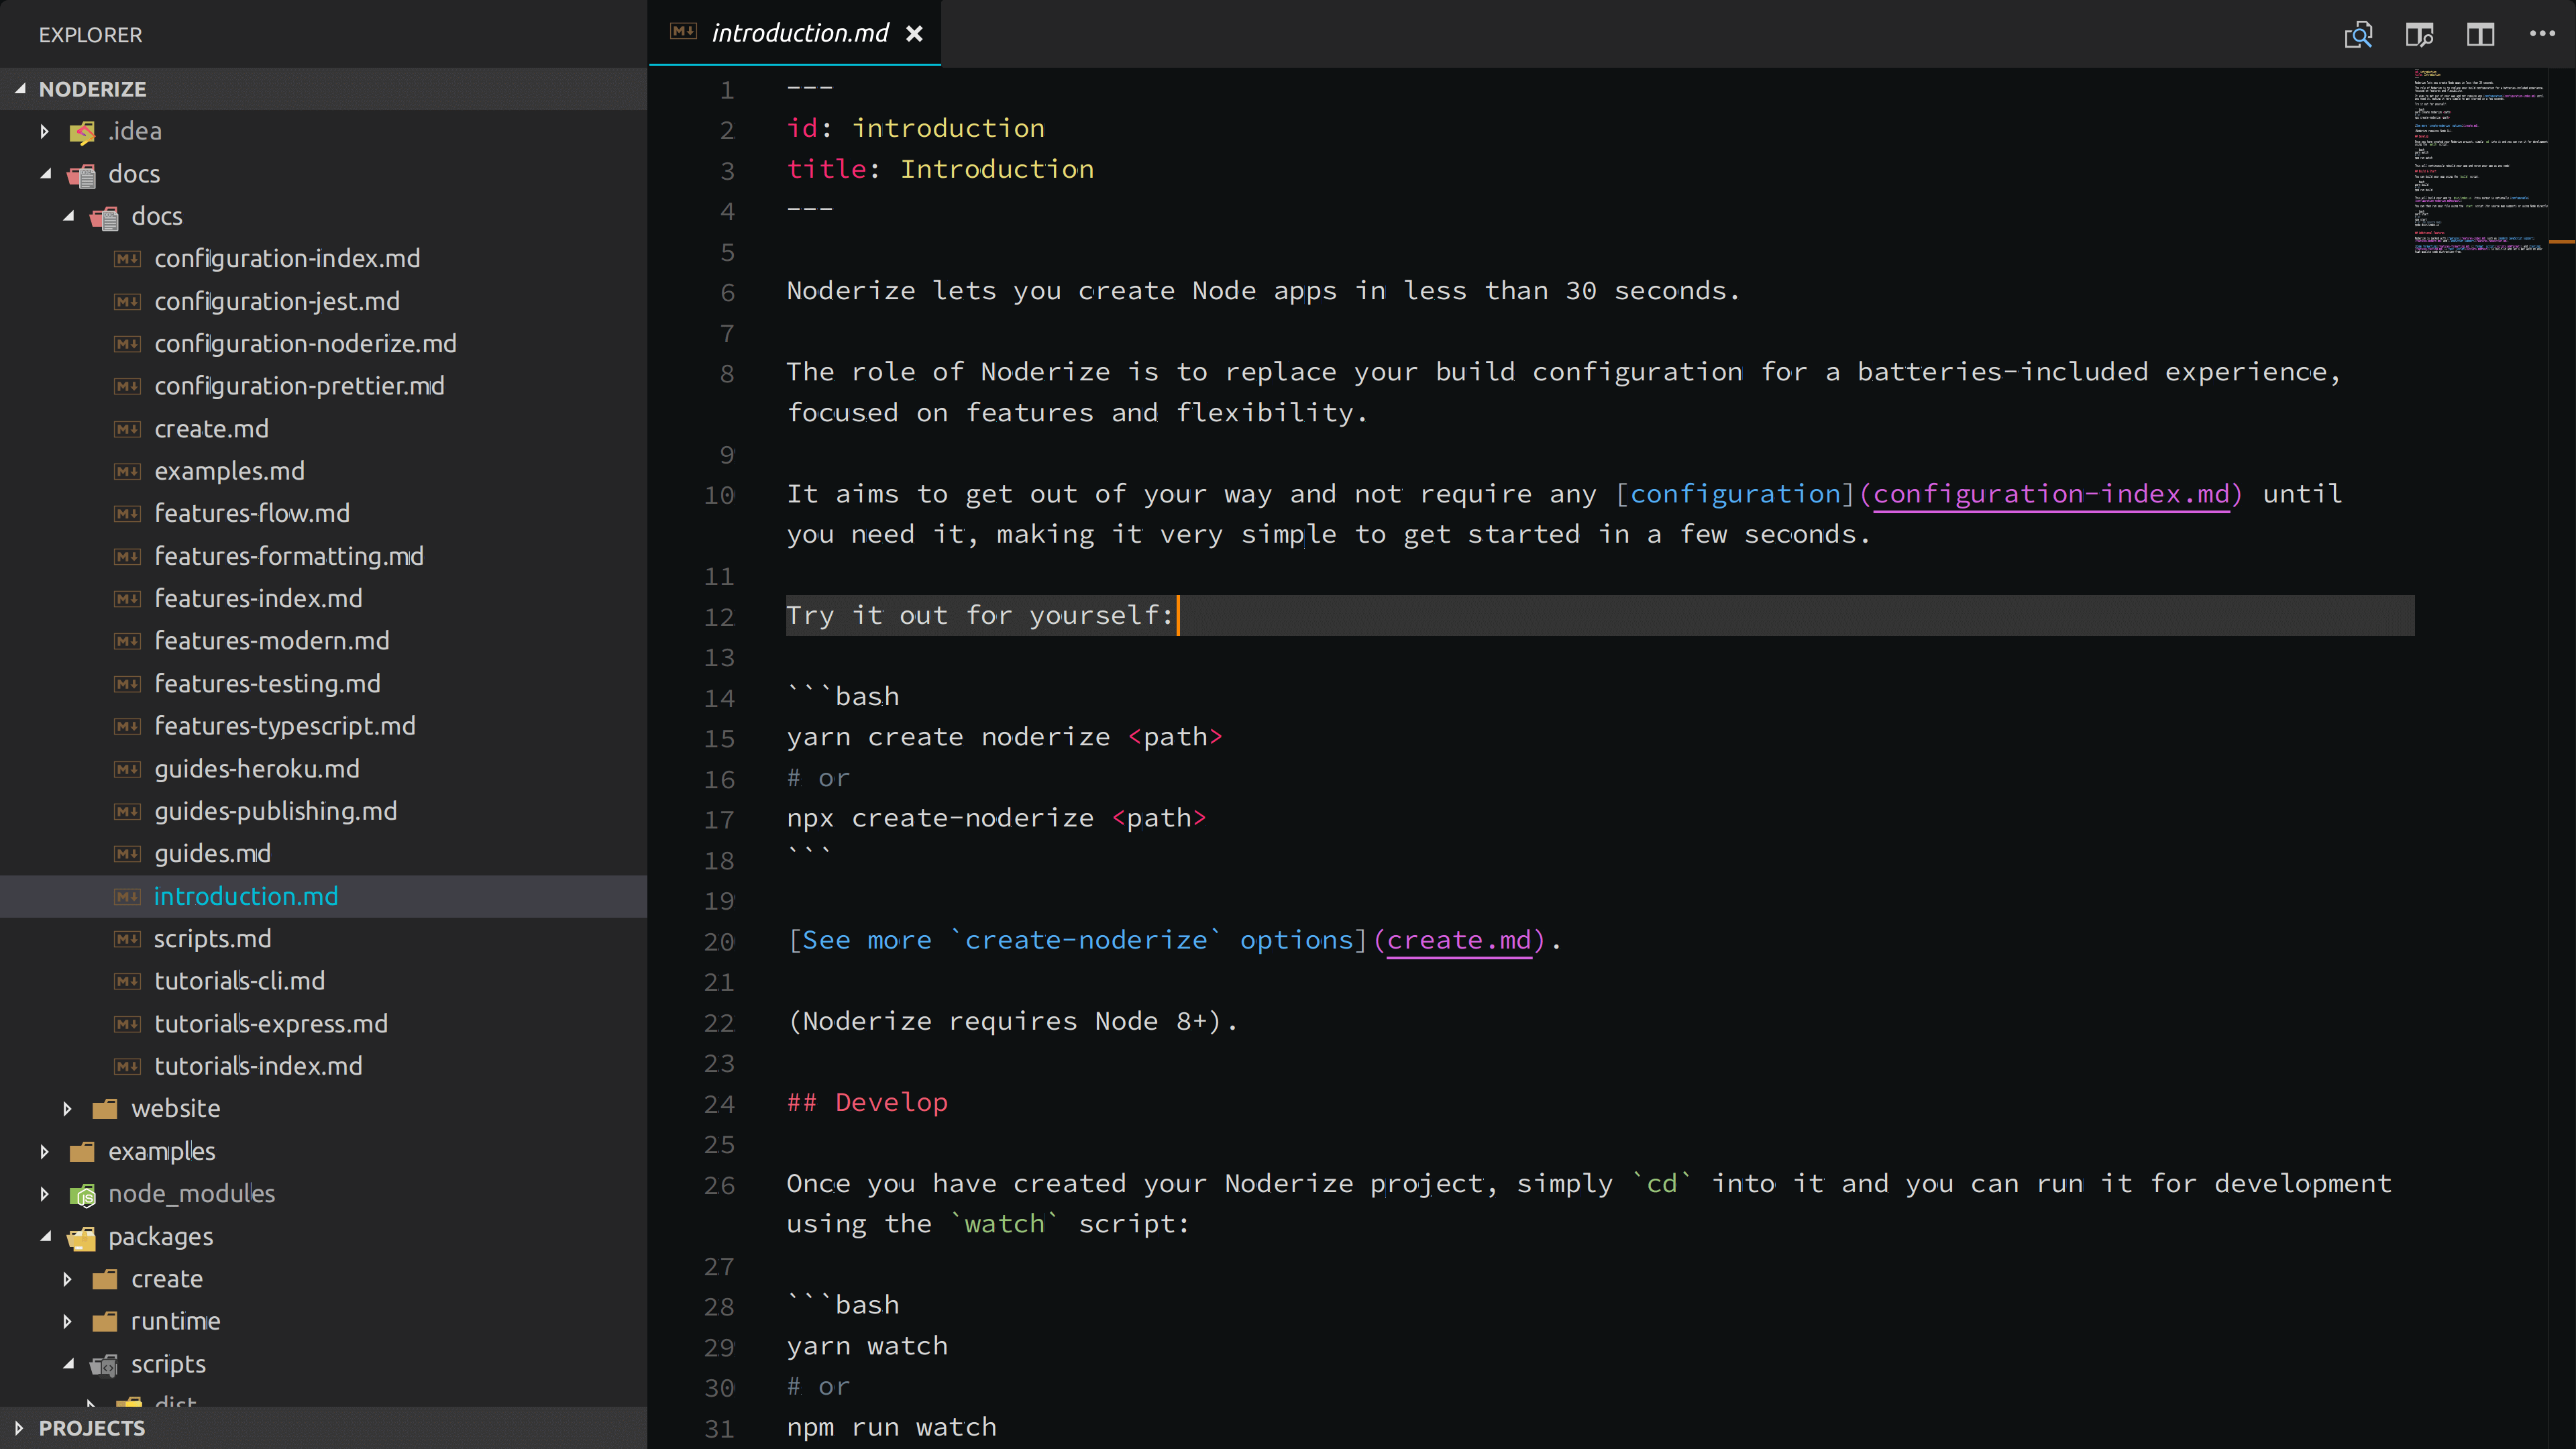Split the editor with split icon
The height and width of the screenshot is (1449, 2576).
(2480, 35)
